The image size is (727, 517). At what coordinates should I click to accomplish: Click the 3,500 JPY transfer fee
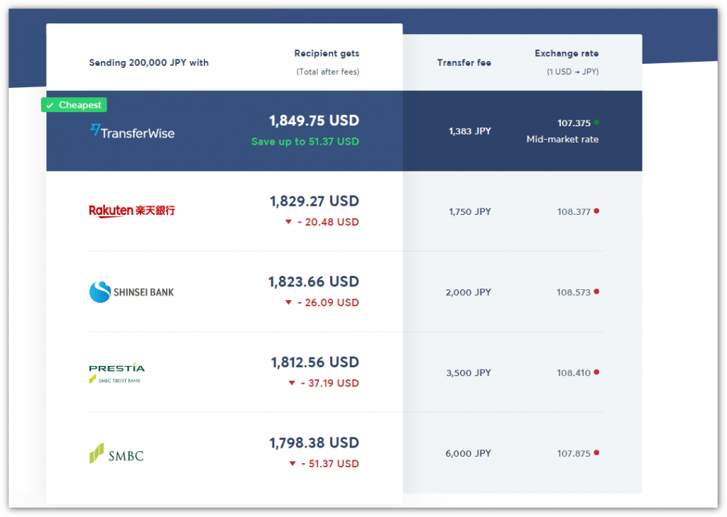click(469, 373)
